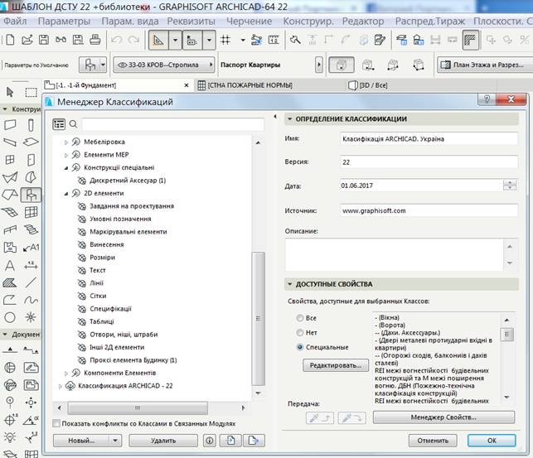Click the Redo arrow icon

[x=133, y=40]
